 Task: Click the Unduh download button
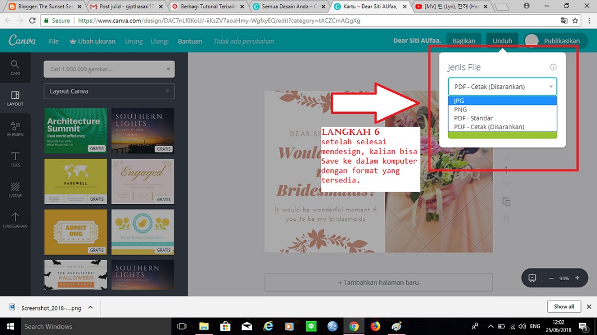click(502, 40)
